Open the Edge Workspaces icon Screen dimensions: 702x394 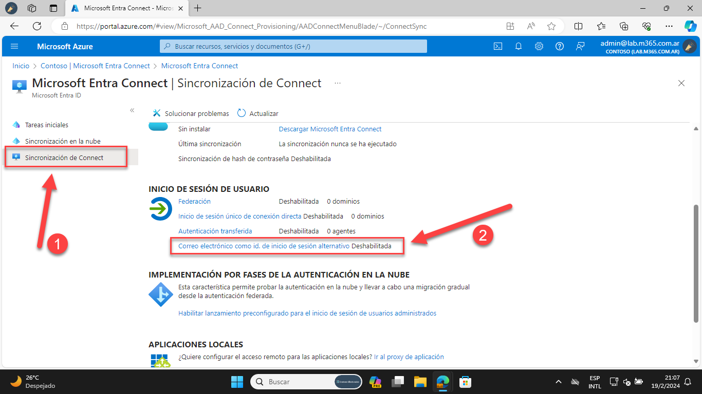click(32, 8)
